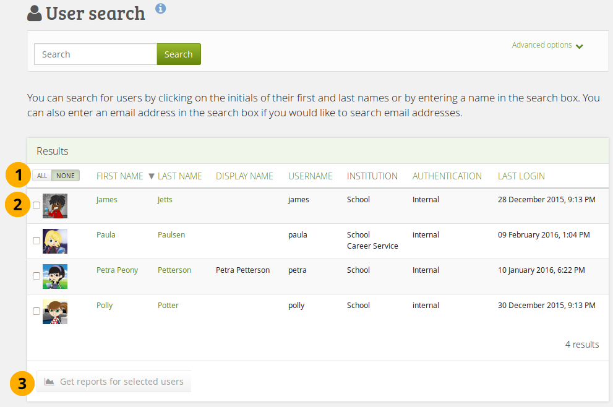Select ALL users toggle
This screenshot has height=407, width=613.
42,176
